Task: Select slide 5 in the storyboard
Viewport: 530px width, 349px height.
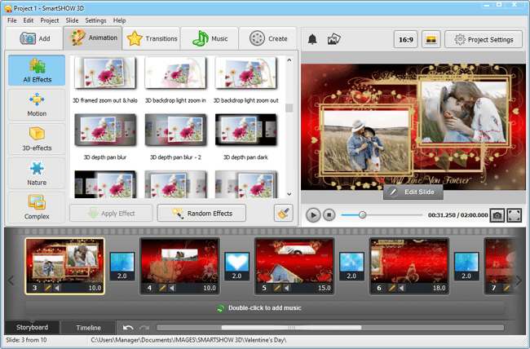Action: [x=294, y=266]
